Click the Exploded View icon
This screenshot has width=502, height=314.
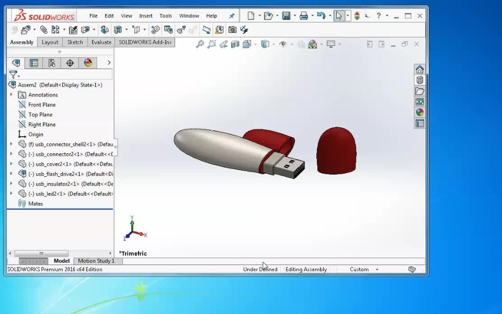181,30
